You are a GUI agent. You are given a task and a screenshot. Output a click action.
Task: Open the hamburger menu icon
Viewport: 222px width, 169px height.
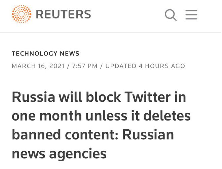coord(191,15)
